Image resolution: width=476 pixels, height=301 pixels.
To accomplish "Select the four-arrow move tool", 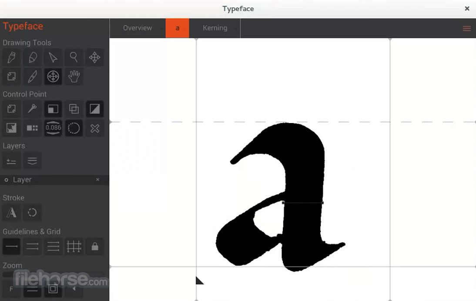I will pyautogui.click(x=95, y=57).
